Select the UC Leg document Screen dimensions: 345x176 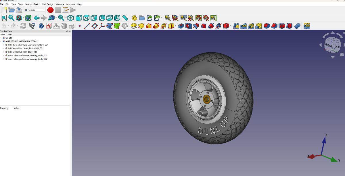[9, 38]
